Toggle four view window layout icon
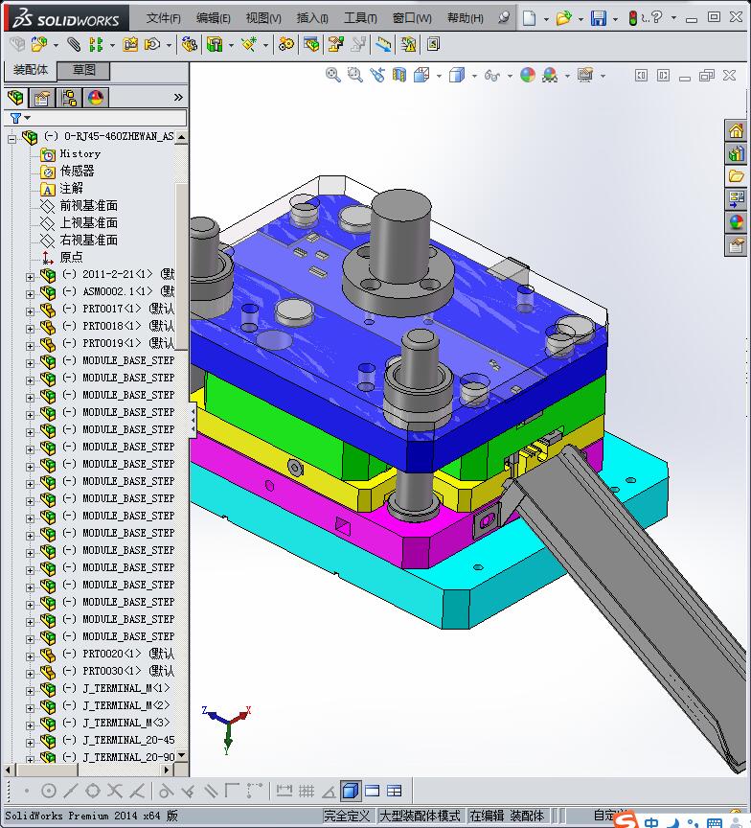This screenshot has height=828, width=751. pos(395,791)
